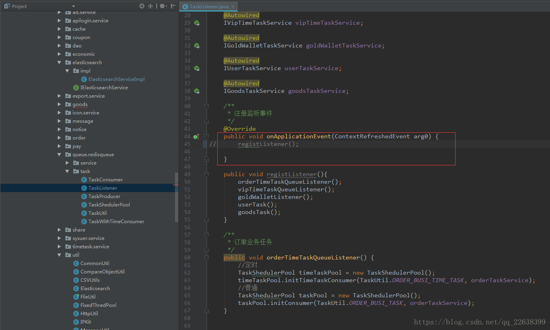This screenshot has height=330, width=550.
Task: Collapse the elasticsearch folder
Action: point(59,63)
